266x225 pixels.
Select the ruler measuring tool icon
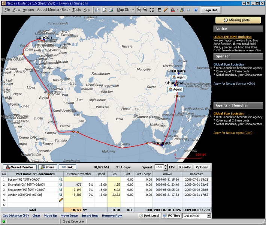tap(165, 10)
